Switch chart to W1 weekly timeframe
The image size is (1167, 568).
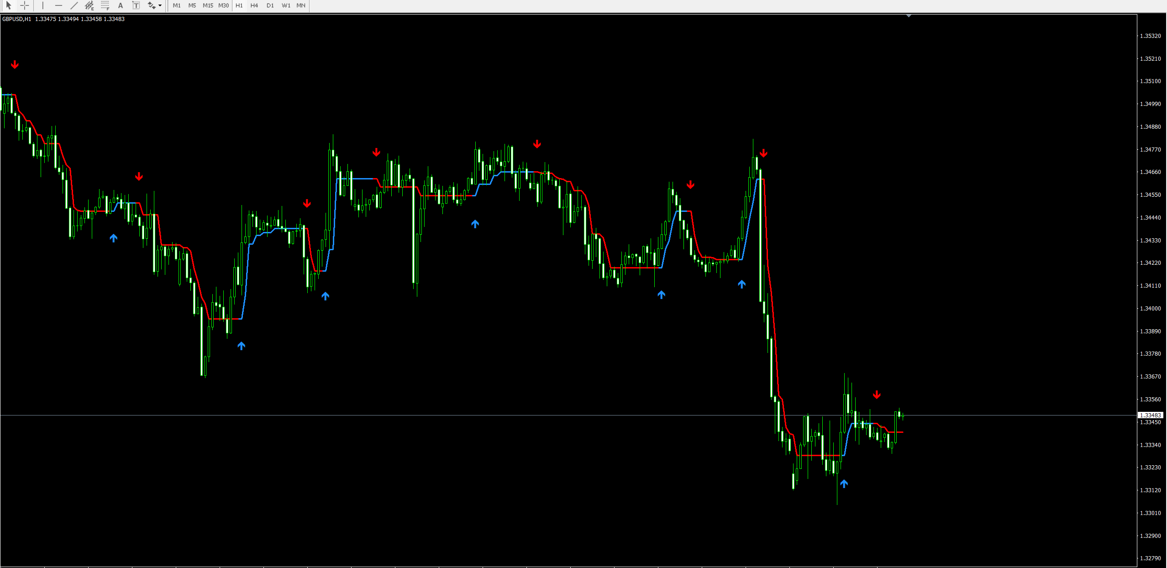[x=286, y=5]
